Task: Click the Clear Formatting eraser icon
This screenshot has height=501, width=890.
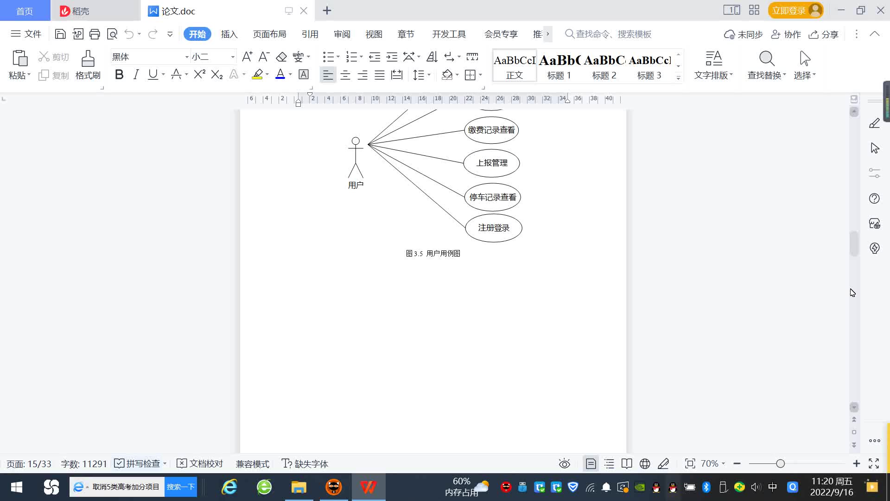Action: coord(281,57)
